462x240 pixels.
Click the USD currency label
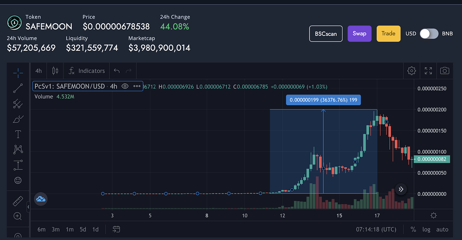[x=411, y=34]
